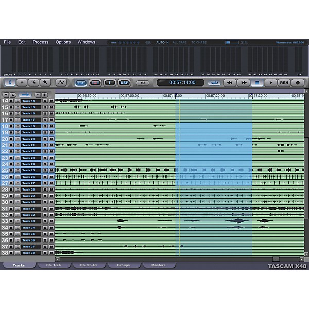
Task: Click the Track 25 waveform clip
Action: pyautogui.click(x=180, y=170)
